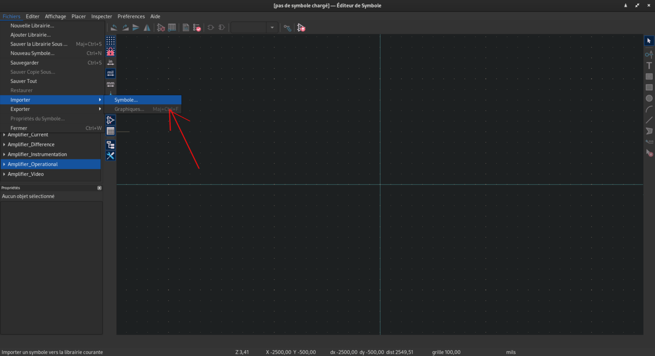Screen dimensions: 655x356
Task: Open the Aide menu
Action: [x=155, y=16]
